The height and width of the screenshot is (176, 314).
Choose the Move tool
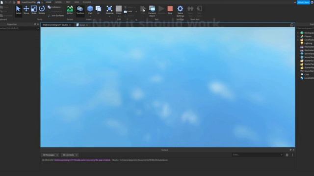click(x=26, y=10)
